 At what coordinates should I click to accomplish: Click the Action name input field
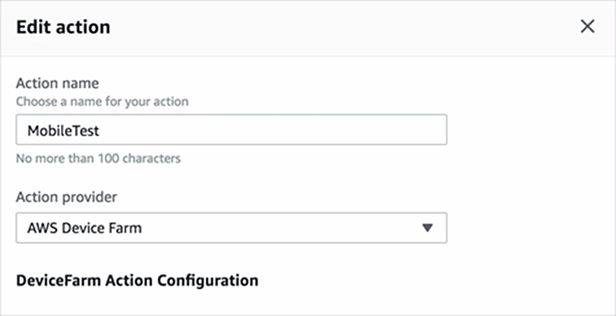coord(231,130)
